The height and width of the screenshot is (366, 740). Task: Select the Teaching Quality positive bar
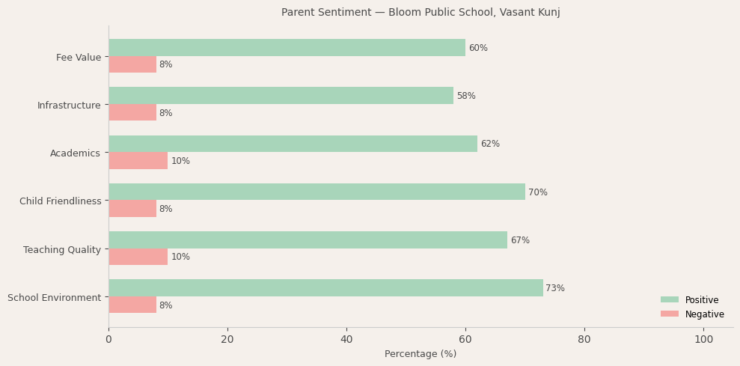308,240
